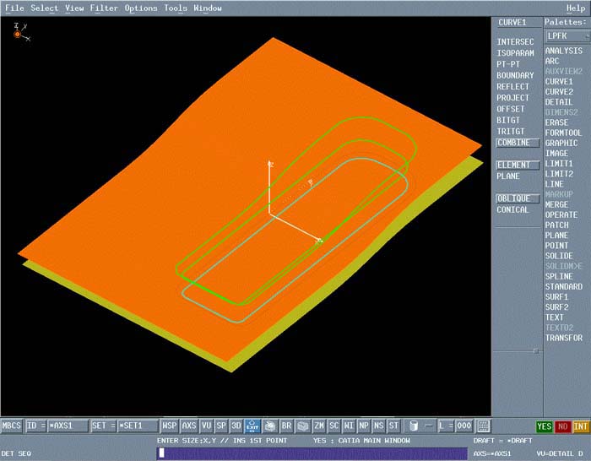Image resolution: width=591 pixels, height=461 pixels.
Task: Click the small handle on the panel divider
Action: tap(535, 350)
